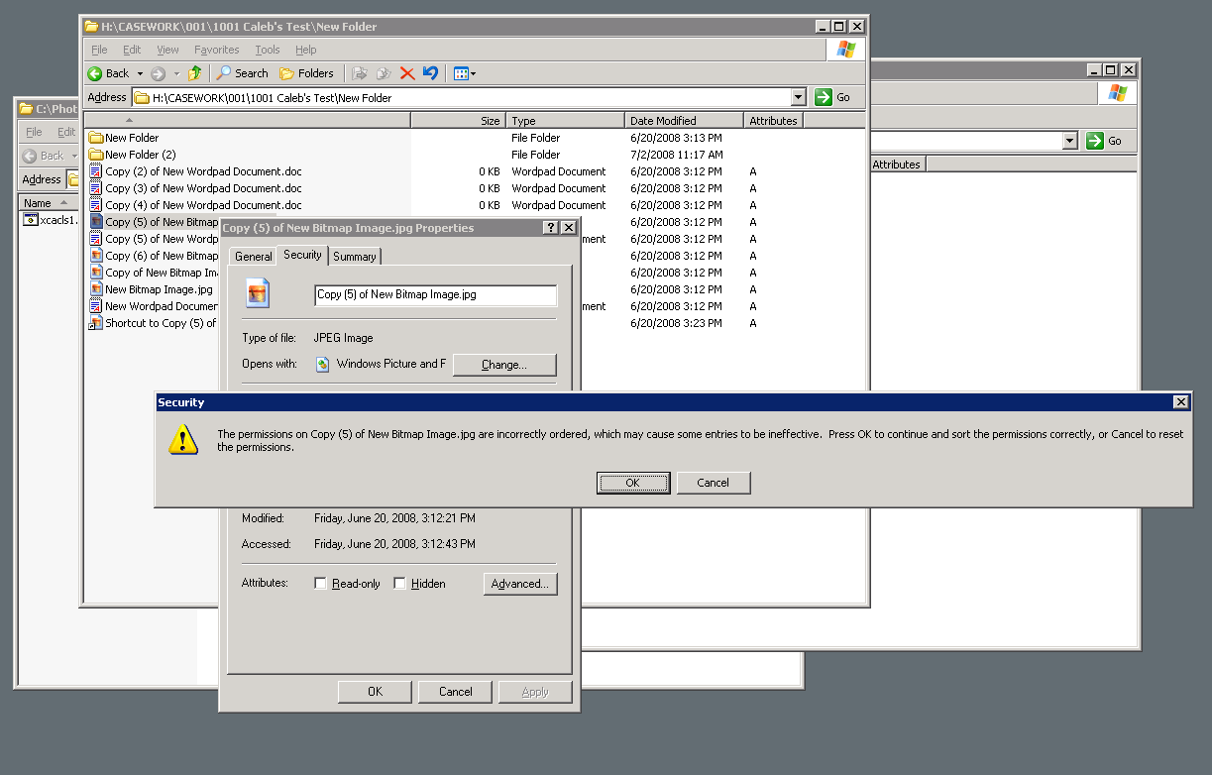1212x775 pixels.
Task: Enable the Read-only attribute checkbox
Action: point(320,584)
